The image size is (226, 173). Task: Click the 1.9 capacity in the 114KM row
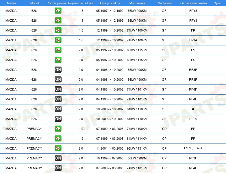[x=81, y=139]
